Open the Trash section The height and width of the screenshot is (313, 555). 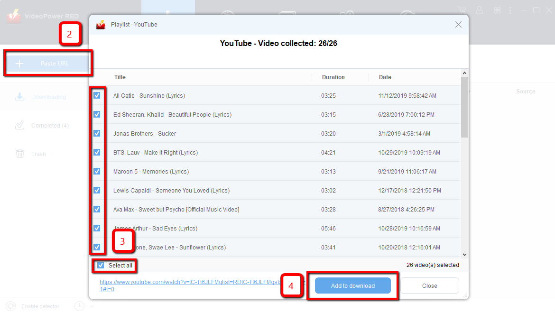click(38, 154)
